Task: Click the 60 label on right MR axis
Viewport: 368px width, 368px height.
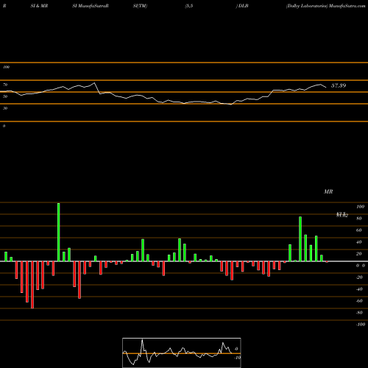Action: tap(358, 230)
